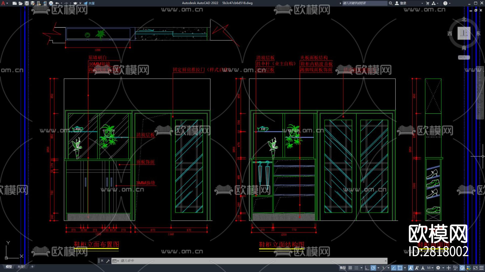Viewport: 485px width, 272px height.
Task: Open the 1:1 annotation scale dropdown
Action: (x=430, y=268)
